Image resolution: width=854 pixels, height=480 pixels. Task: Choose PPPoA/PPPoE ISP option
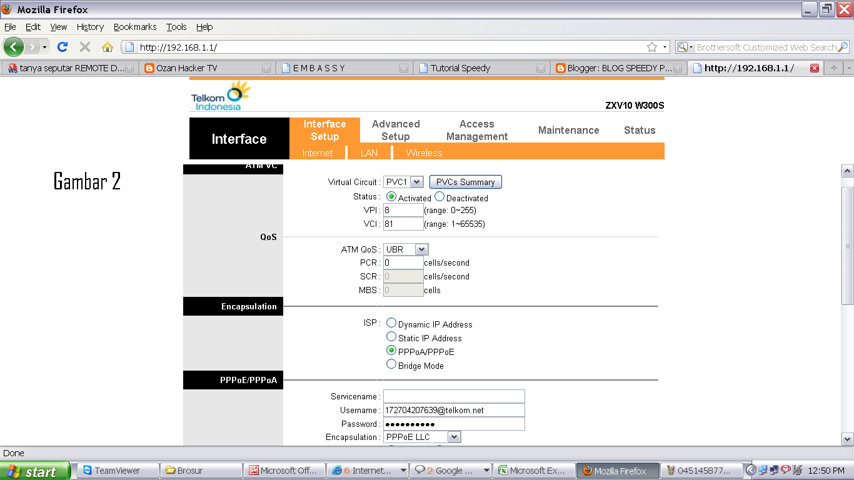pos(391,351)
